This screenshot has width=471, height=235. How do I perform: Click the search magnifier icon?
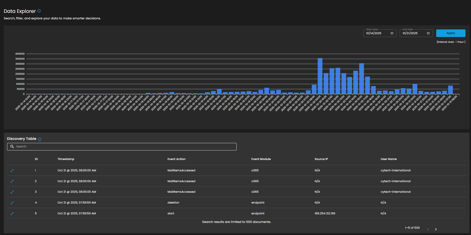pyautogui.click(x=12, y=146)
